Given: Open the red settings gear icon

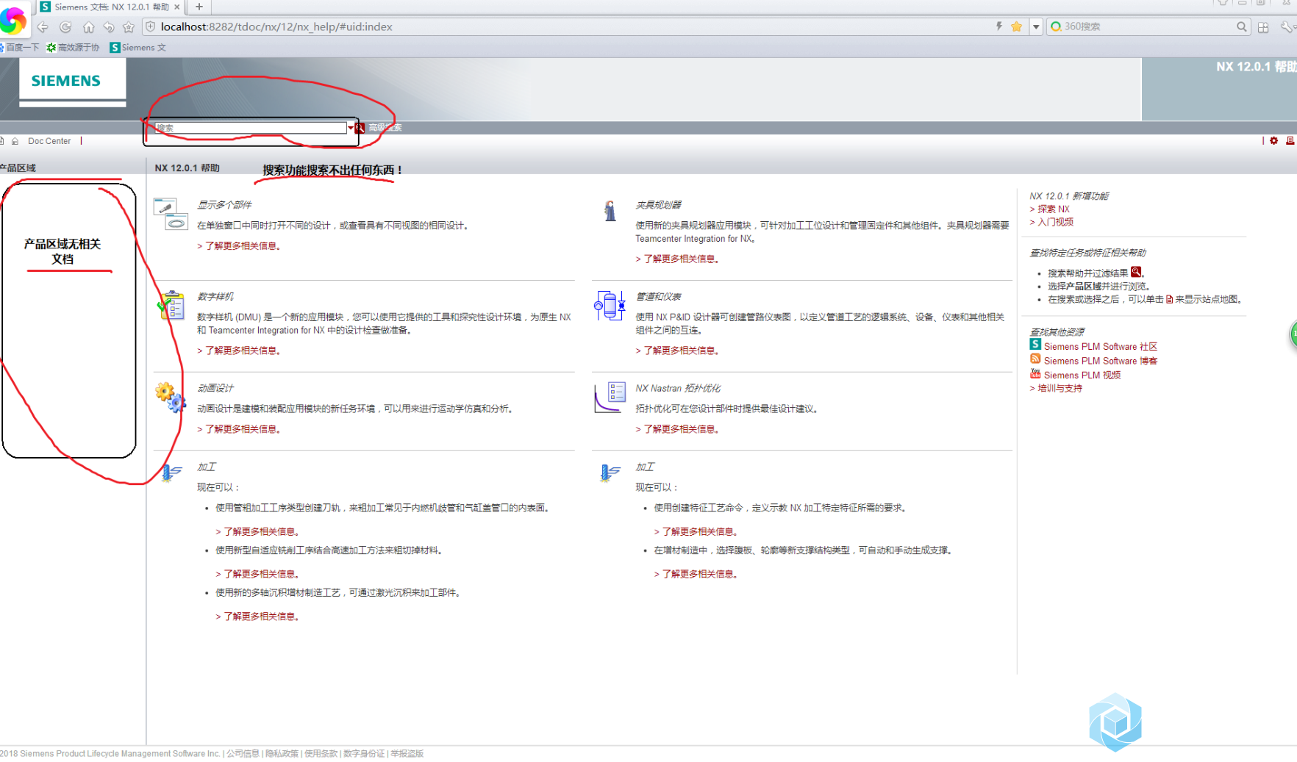Looking at the screenshot, I should (1274, 140).
